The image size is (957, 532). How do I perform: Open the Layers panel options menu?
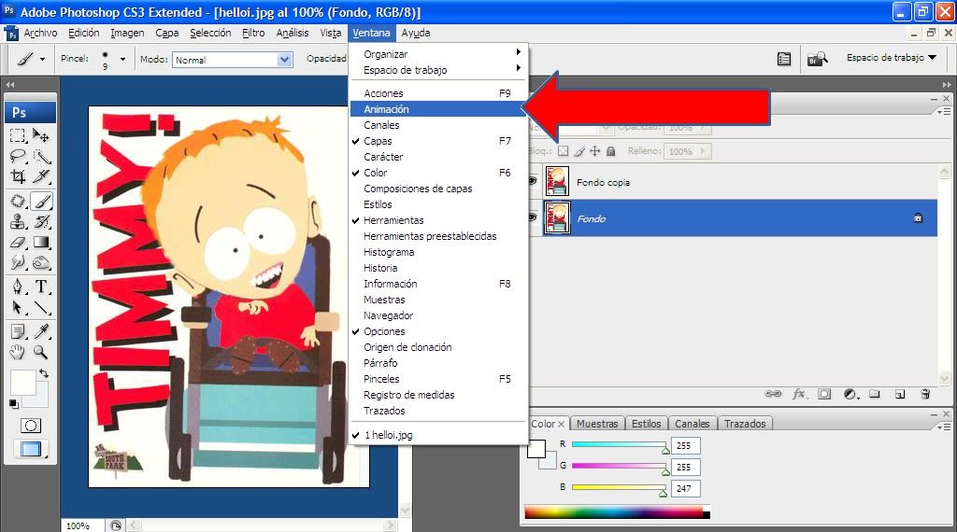pos(944,111)
